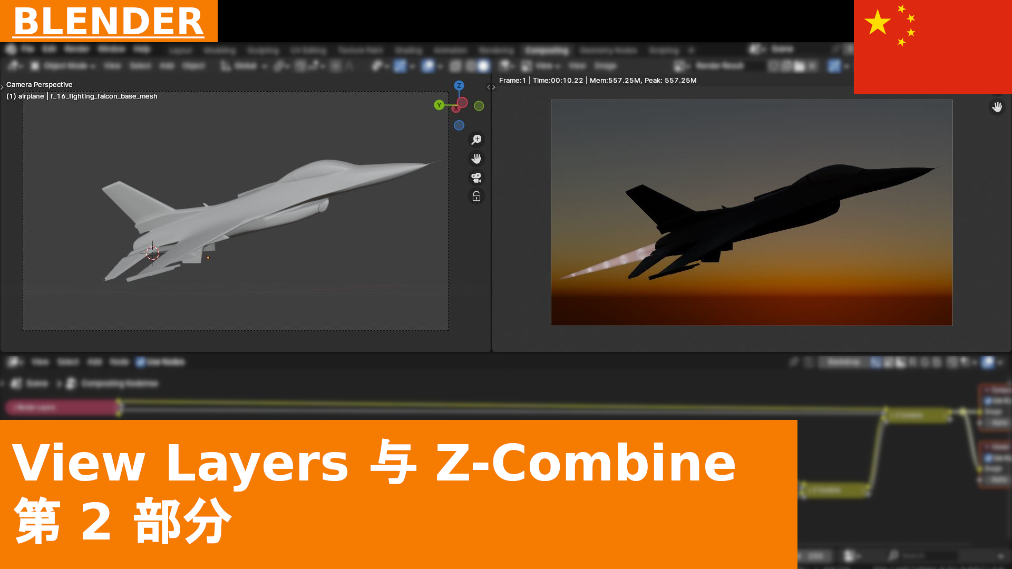Click the f_16_fighting_falcon_base_mesh object label

tap(104, 96)
